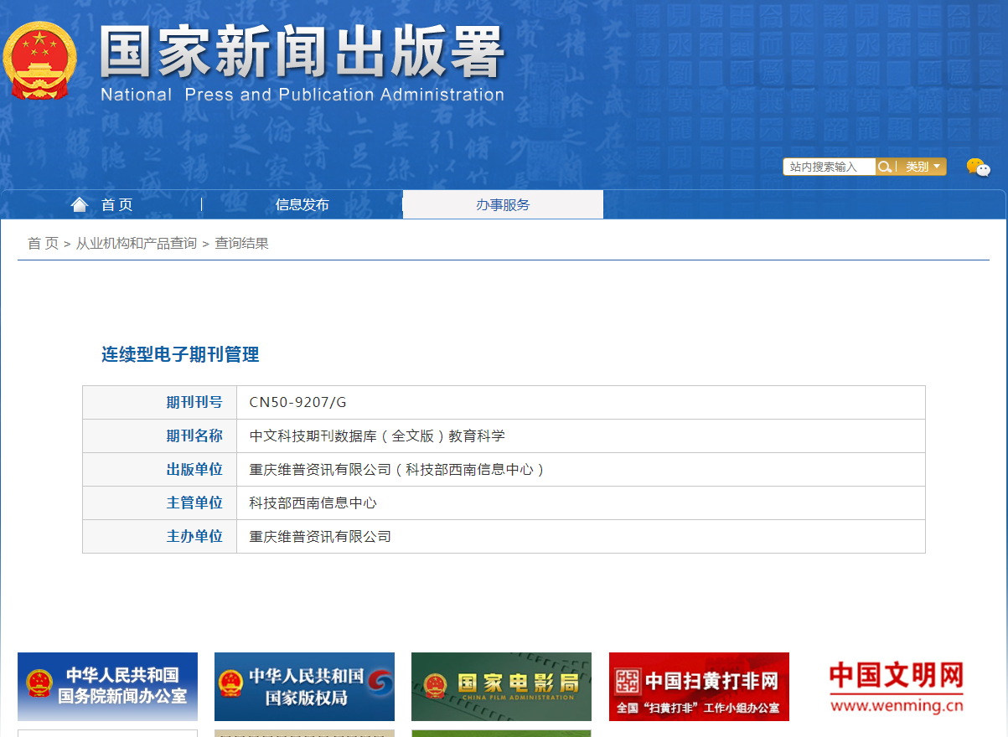This screenshot has height=737, width=1008.
Task: Go to 首页 in the navigation bar
Action: pyautogui.click(x=116, y=204)
